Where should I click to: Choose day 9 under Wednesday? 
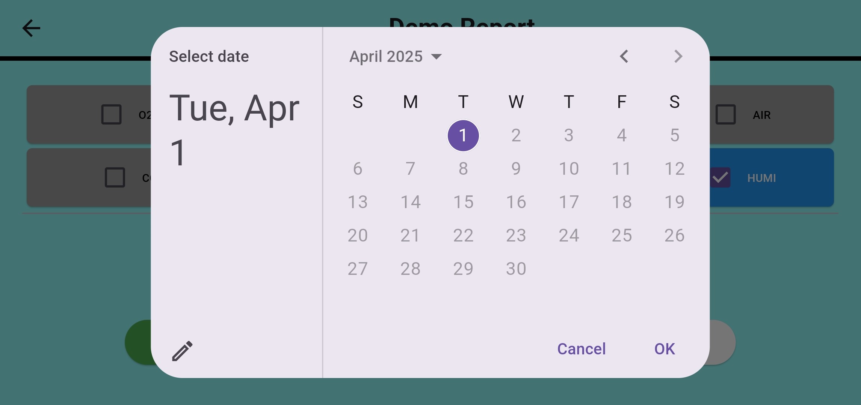(516, 169)
